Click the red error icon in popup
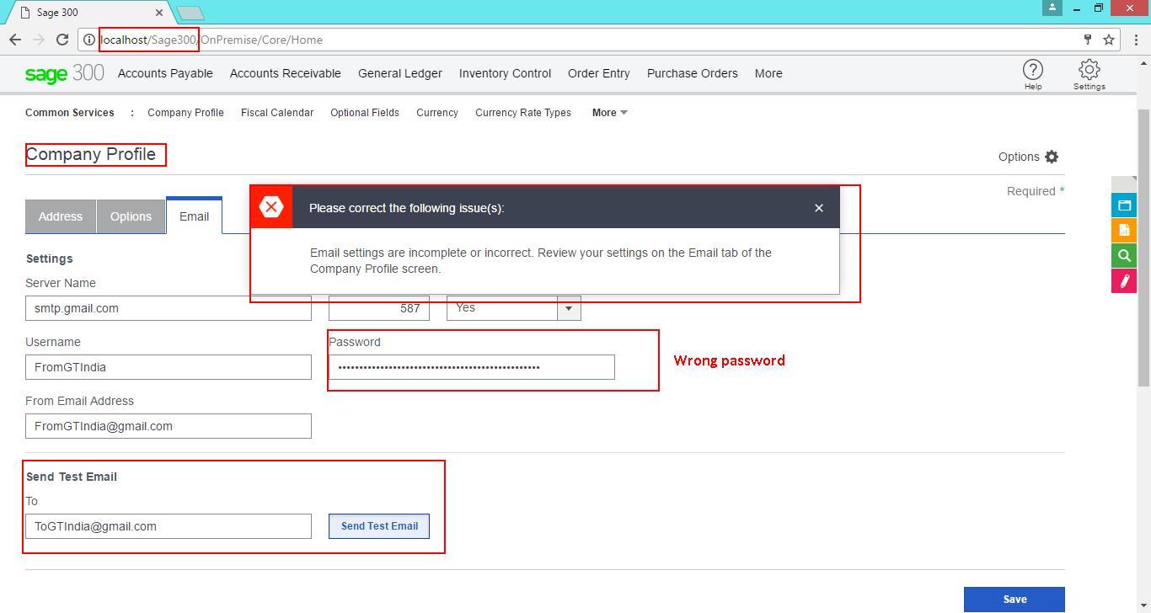 [271, 207]
